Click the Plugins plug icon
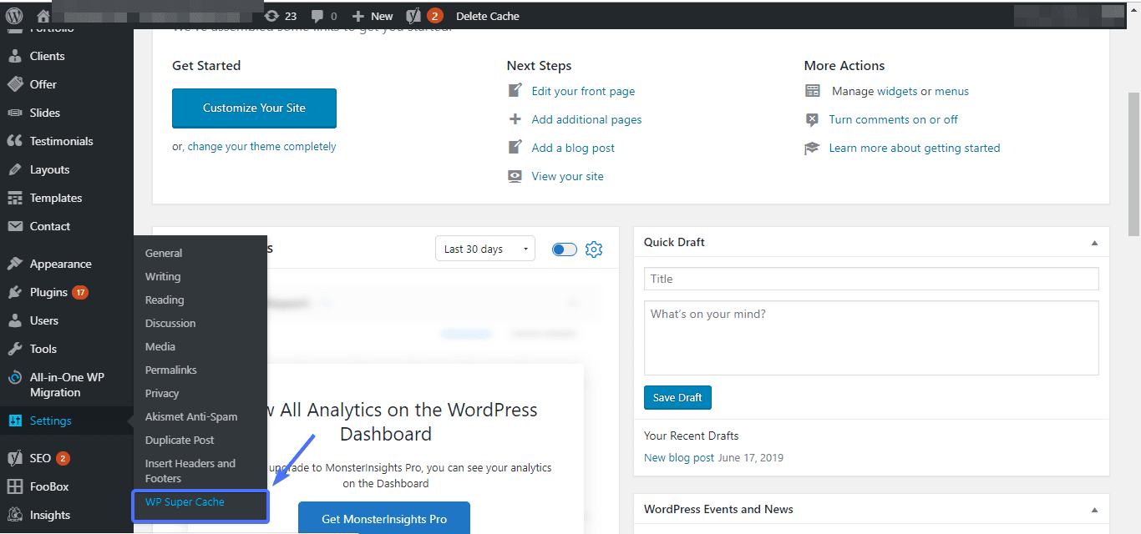The height and width of the screenshot is (534, 1141). point(15,292)
